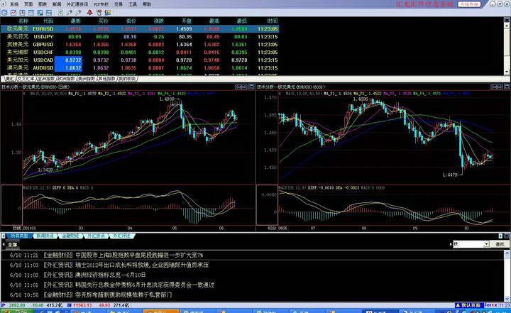The width and height of the screenshot is (511, 313).
Task: Open the 系统 menu
Action: pos(14,4)
